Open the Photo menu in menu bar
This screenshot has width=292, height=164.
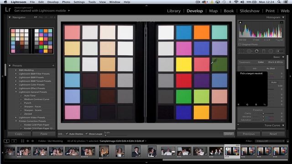coord(66,2)
